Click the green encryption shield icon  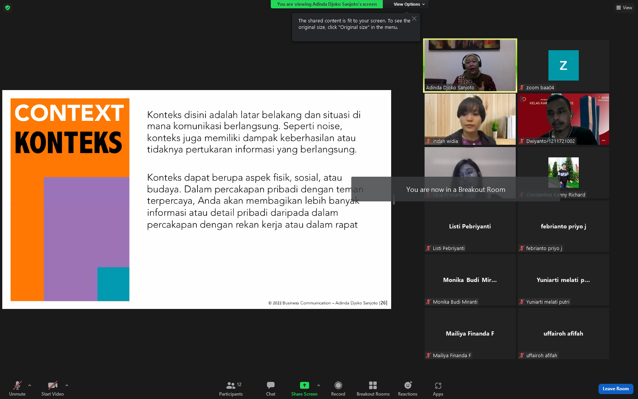coord(8,8)
